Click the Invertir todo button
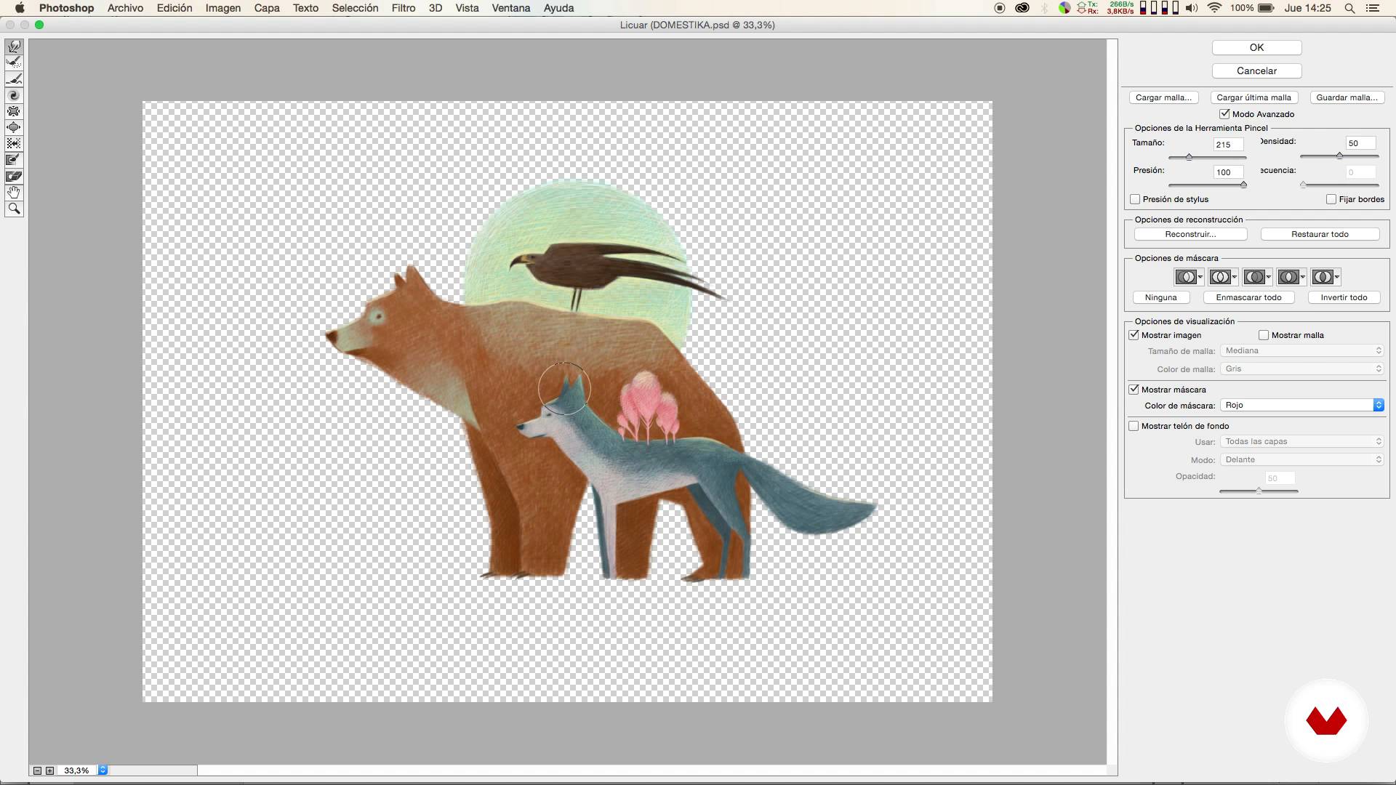 coord(1344,297)
